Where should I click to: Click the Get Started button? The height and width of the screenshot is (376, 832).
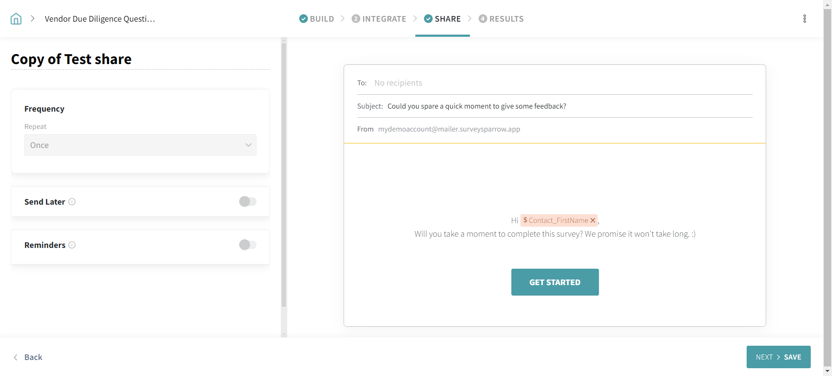(555, 282)
